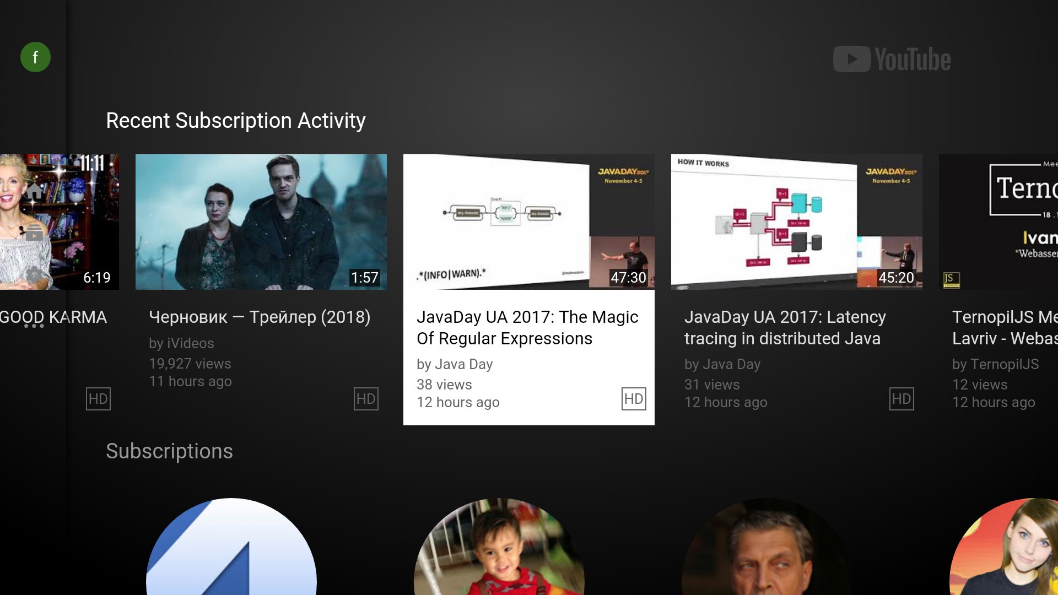The height and width of the screenshot is (595, 1058).
Task: Click the "11 hours ago" text
Action: [190, 381]
